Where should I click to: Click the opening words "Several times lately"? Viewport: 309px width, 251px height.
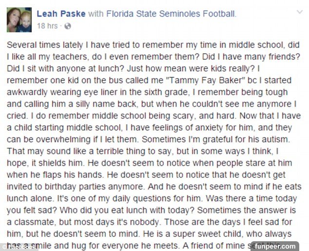43,45
